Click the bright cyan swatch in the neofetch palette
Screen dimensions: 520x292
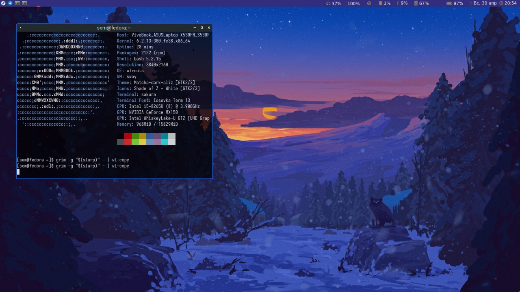[x=165, y=142]
